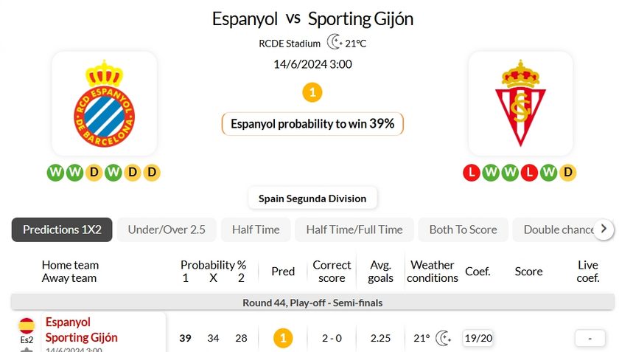Click the orange prediction 1 circle in Pred column
The image size is (619, 352).
click(x=283, y=338)
